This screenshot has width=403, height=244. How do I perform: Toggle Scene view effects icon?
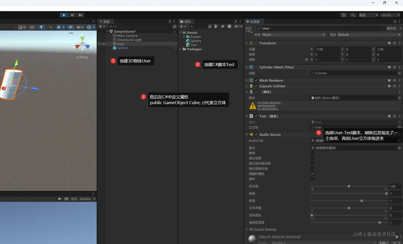tap(59, 27)
